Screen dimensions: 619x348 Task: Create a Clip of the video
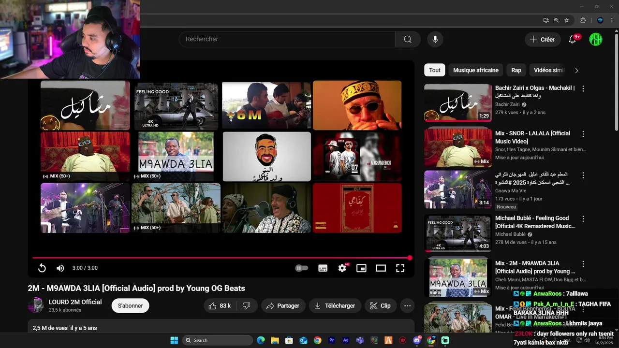pos(380,305)
